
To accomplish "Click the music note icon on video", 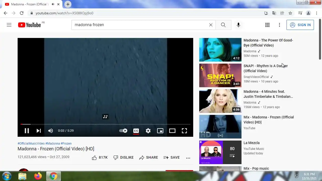I will point(105,117).
